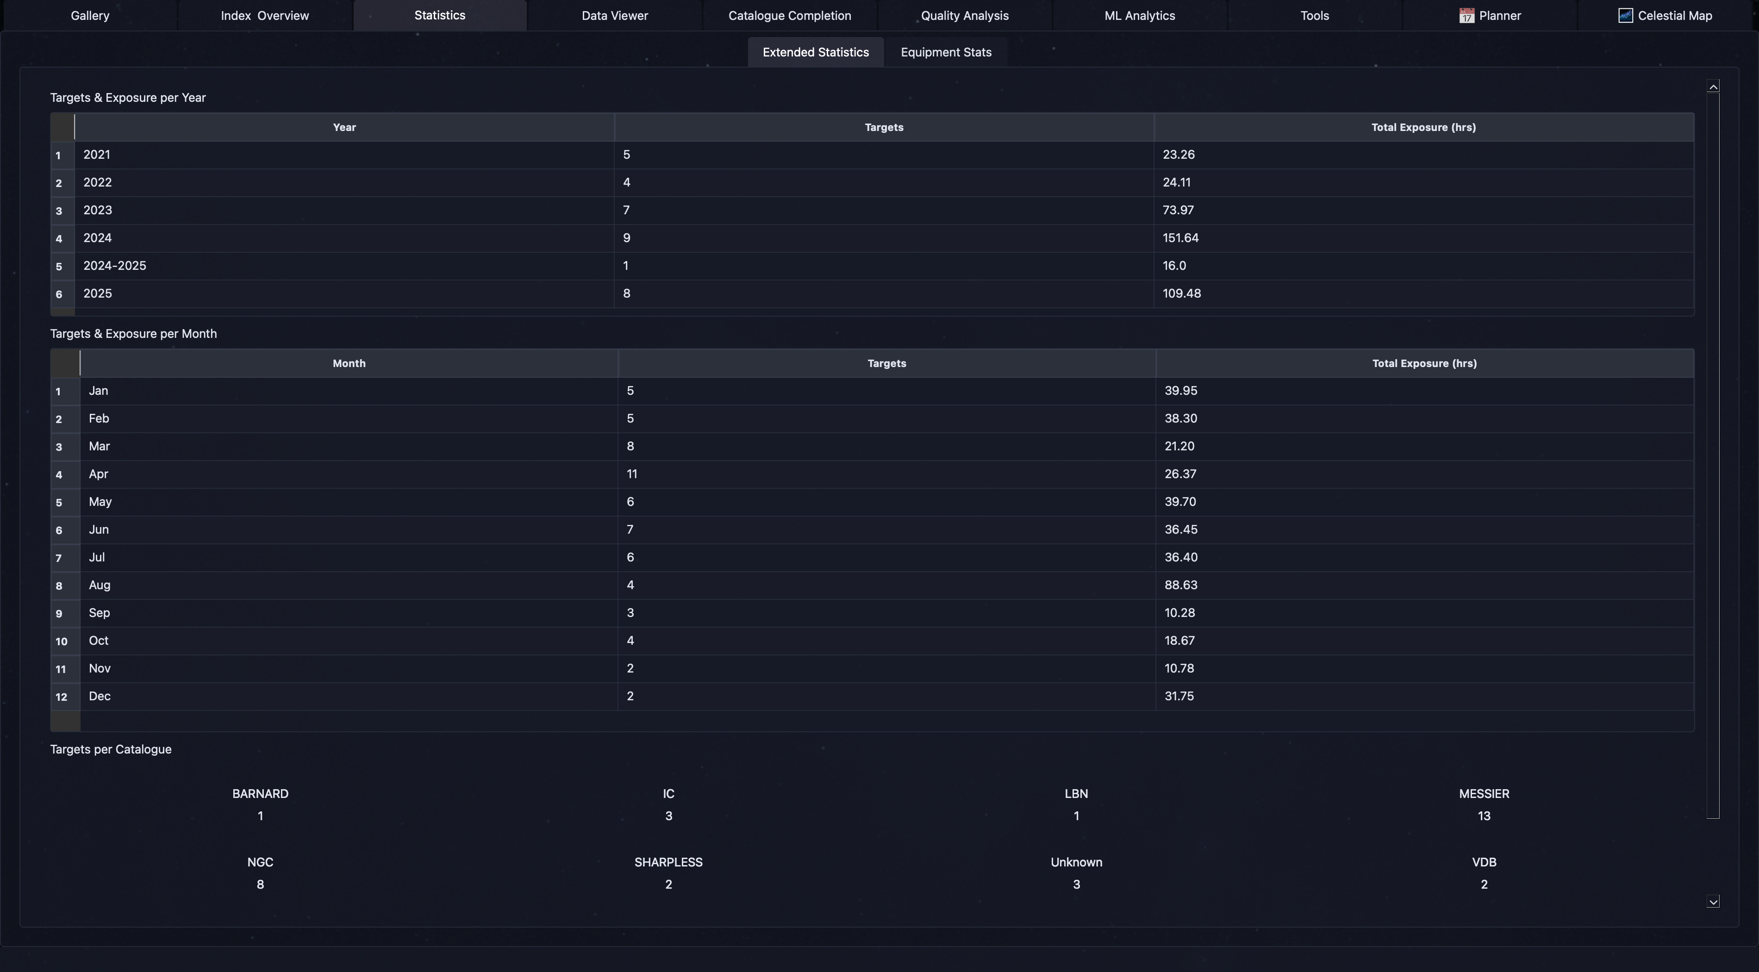Viewport: 1759px width, 972px height.
Task: Click the Celestial Map chart icon
Action: 1625,16
